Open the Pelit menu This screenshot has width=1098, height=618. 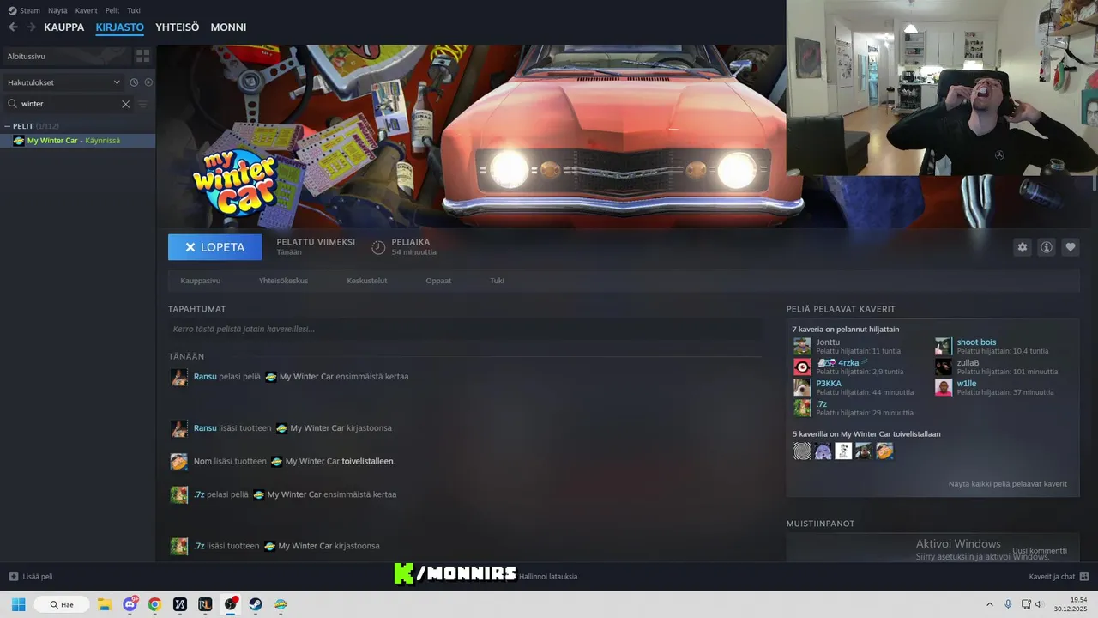tap(112, 10)
